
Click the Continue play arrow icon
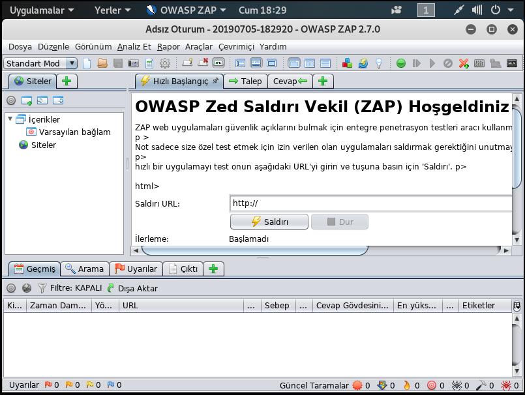pos(432,63)
